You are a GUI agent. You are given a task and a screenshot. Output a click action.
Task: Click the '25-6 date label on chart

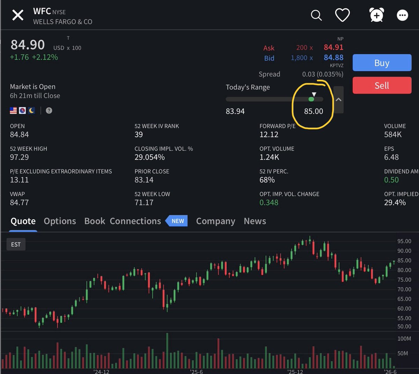pos(196,371)
